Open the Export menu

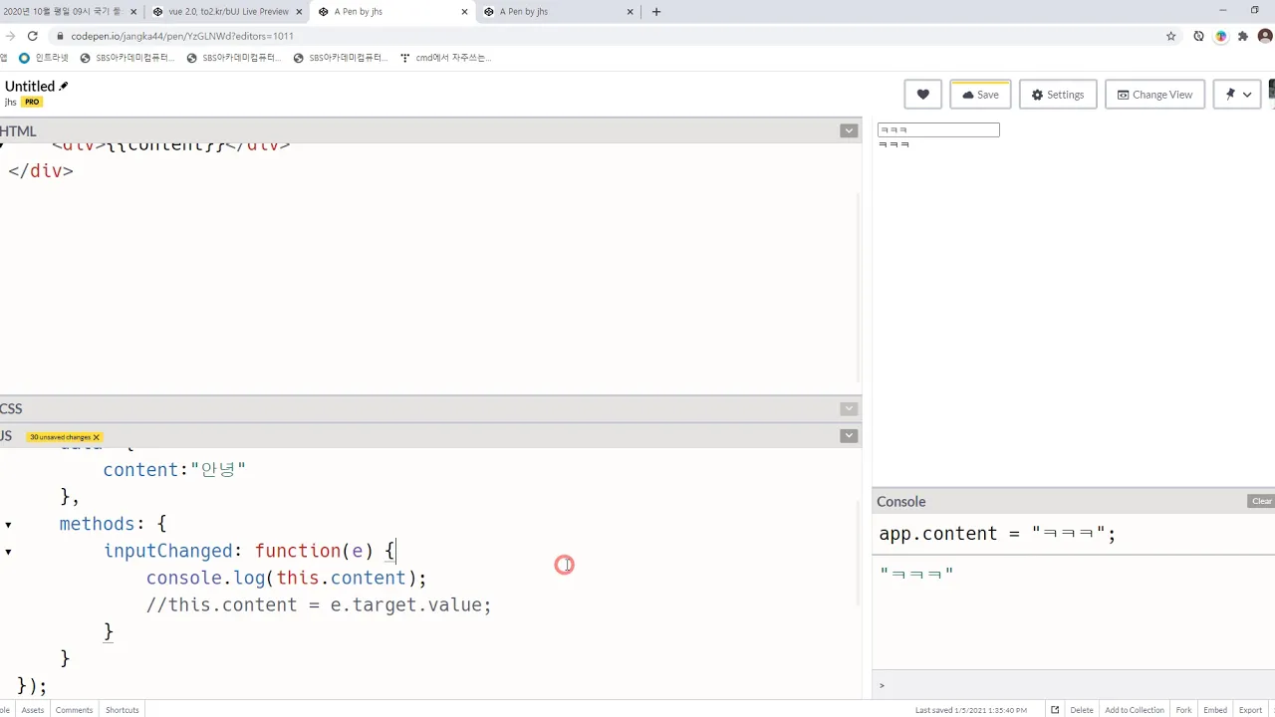[x=1250, y=710]
